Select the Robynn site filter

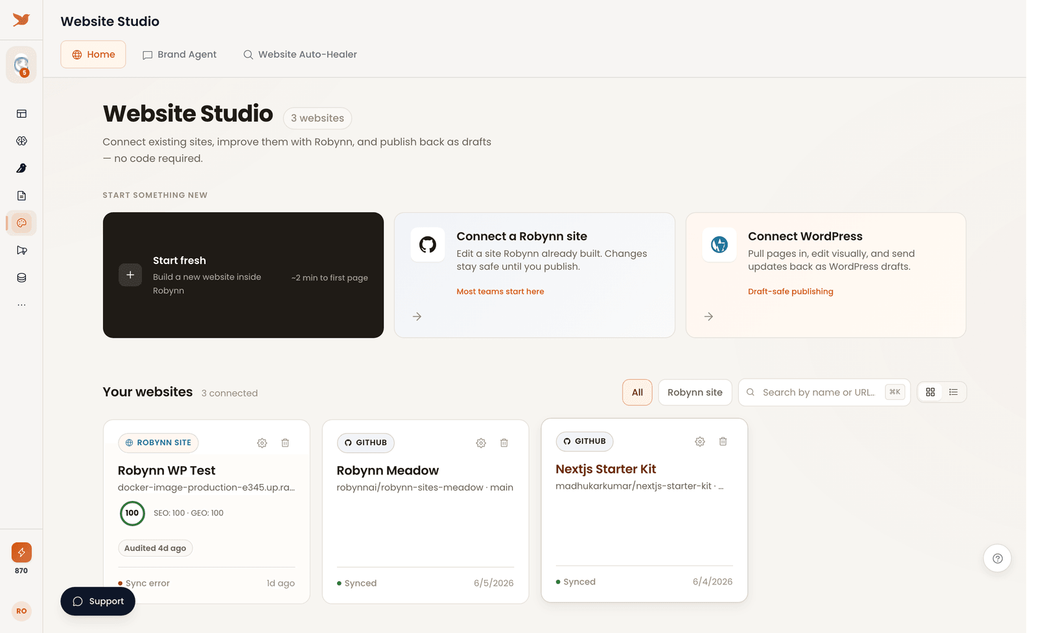click(x=695, y=392)
